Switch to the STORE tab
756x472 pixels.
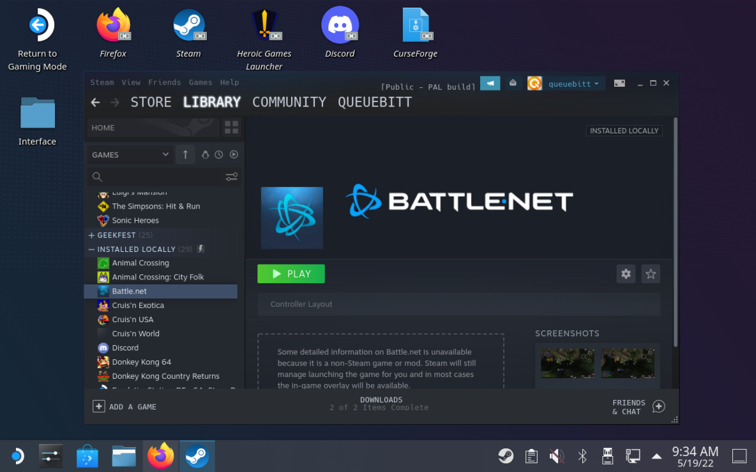151,102
